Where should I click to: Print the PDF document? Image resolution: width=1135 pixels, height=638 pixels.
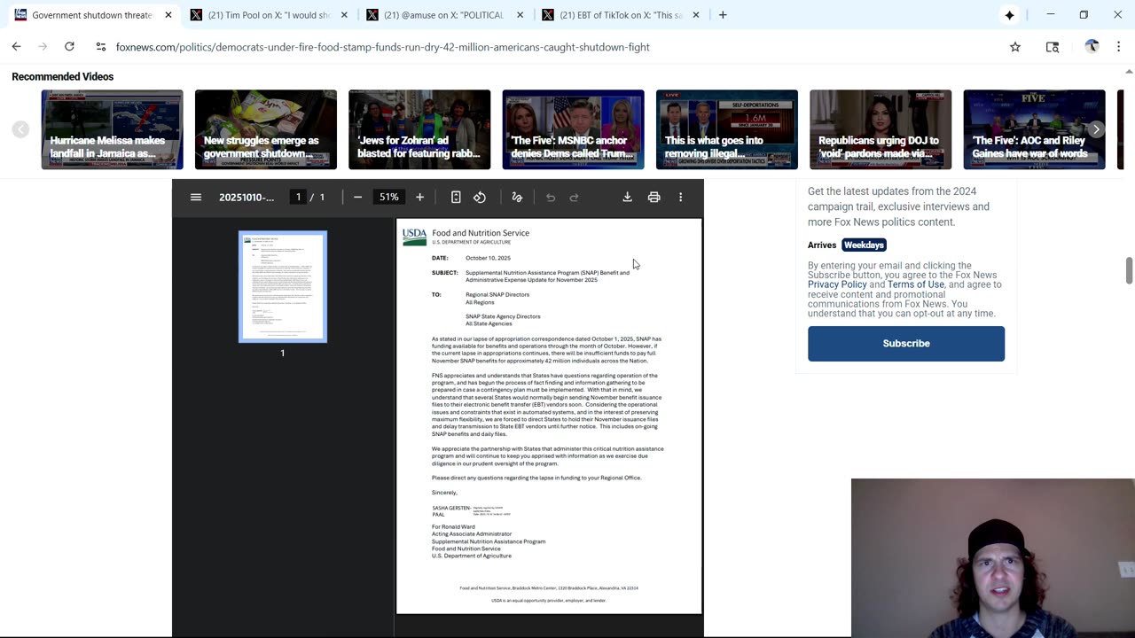pyautogui.click(x=654, y=197)
